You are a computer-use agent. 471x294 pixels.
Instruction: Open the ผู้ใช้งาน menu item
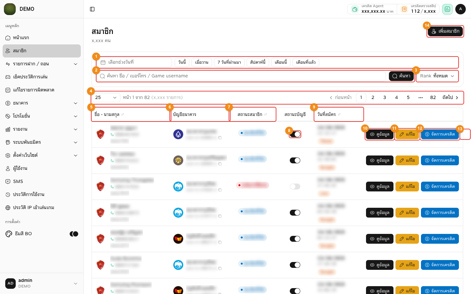click(x=42, y=169)
